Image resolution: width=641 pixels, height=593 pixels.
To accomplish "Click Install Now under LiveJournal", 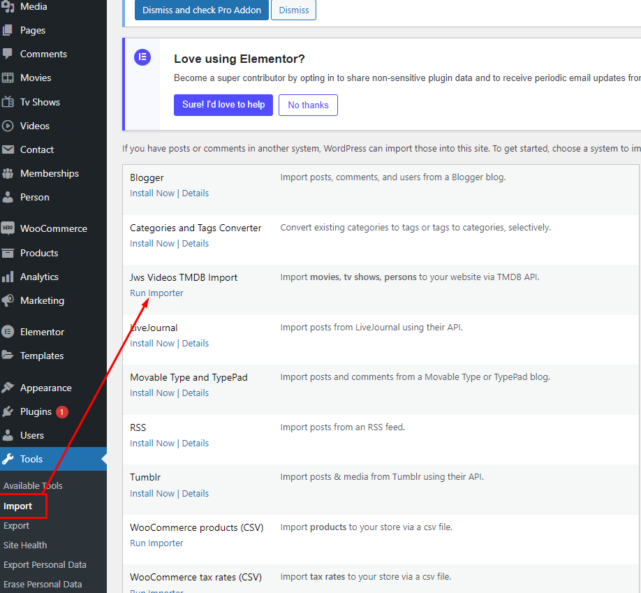I will (x=152, y=343).
